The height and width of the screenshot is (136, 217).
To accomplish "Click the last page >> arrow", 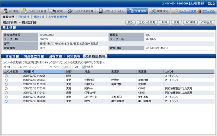I will 36,67.
